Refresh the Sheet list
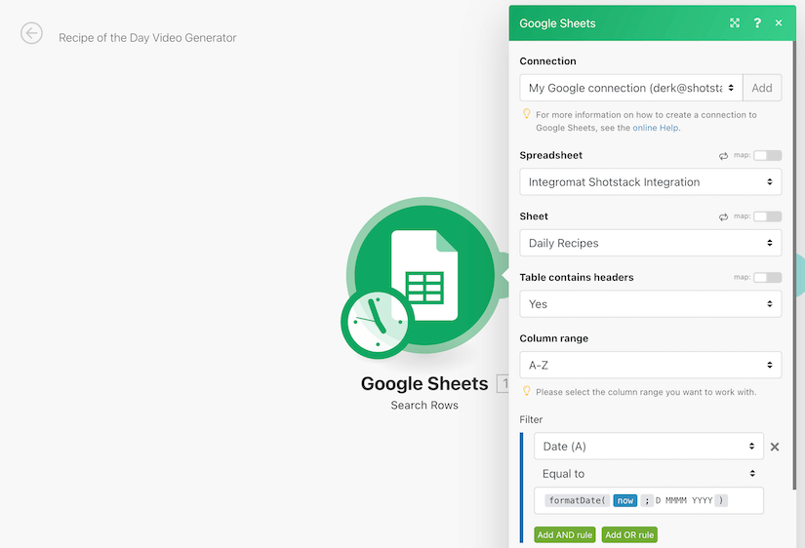Image resolution: width=805 pixels, height=548 pixels. (723, 217)
